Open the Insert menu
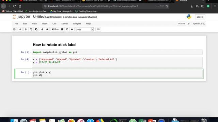Screen dimensions: 218x122 (x=45, y=24)
